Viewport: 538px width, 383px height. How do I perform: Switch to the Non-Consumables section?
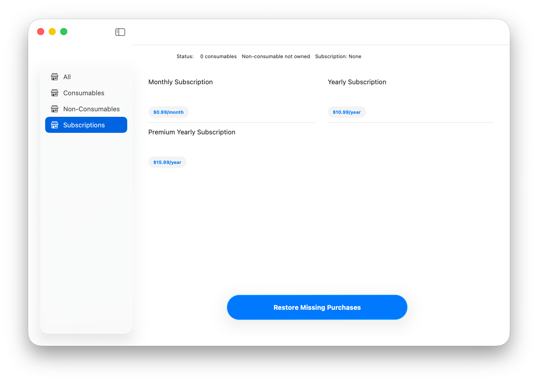[x=91, y=109]
